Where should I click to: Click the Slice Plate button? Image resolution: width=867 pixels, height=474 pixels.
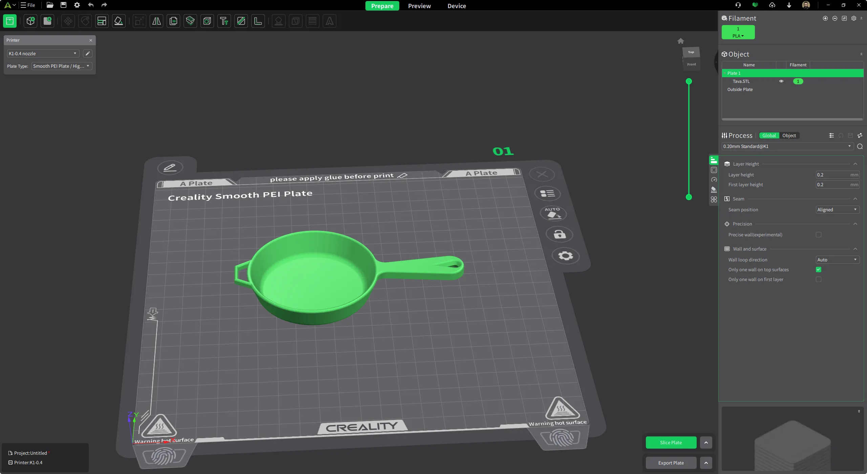671,442
